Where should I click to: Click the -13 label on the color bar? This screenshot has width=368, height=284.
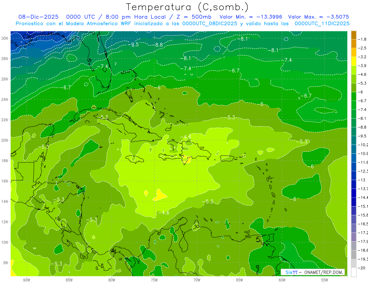point(362,180)
